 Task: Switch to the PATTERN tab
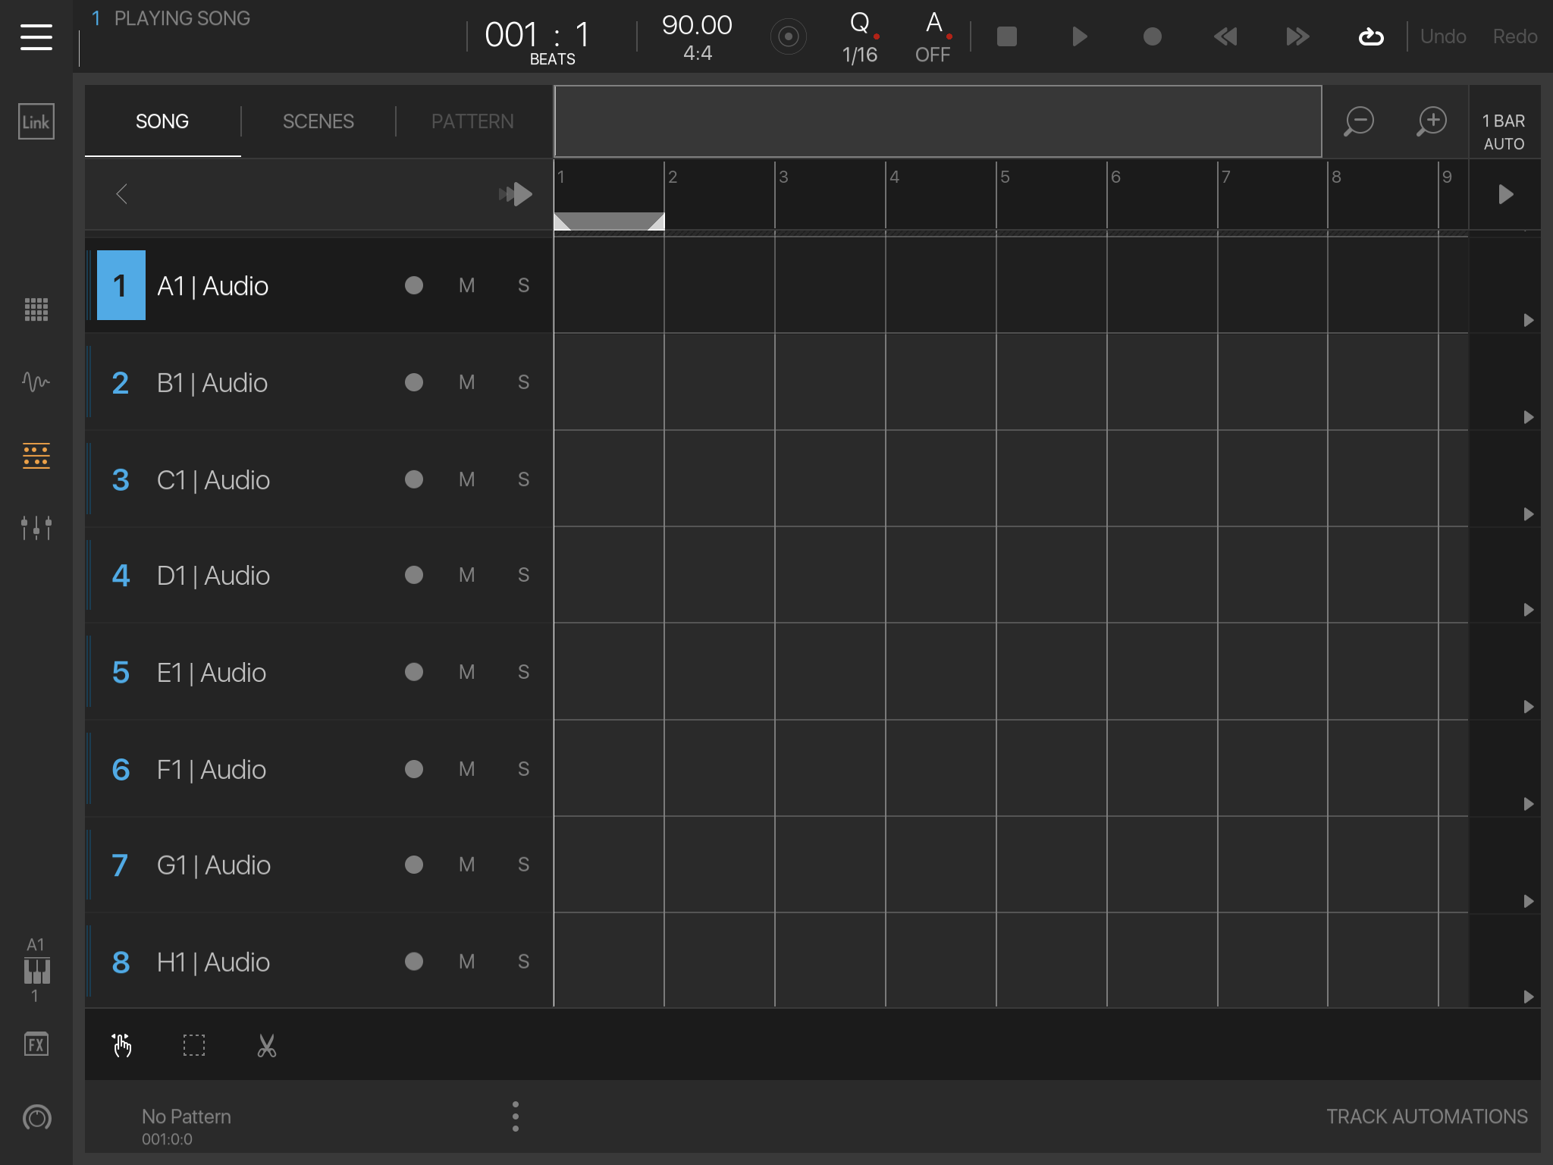(x=472, y=121)
